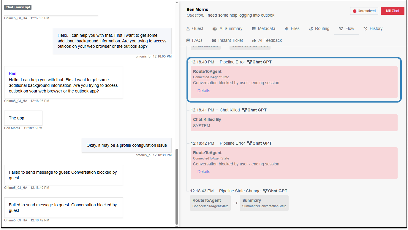This screenshot has height=230, width=408.
Task: Click the AI Summary robot icon
Action: pyautogui.click(x=215, y=29)
